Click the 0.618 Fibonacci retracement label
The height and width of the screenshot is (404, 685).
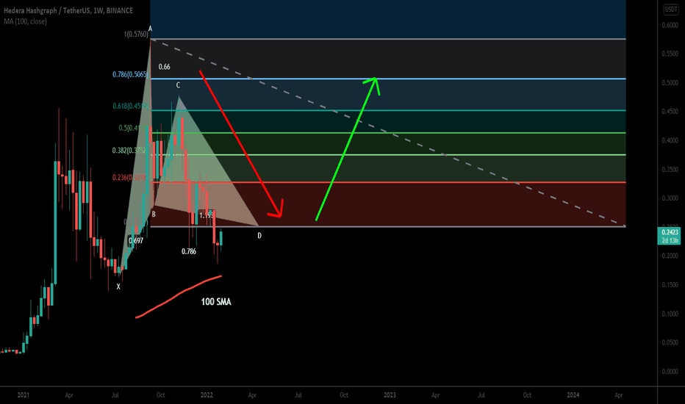click(131, 106)
